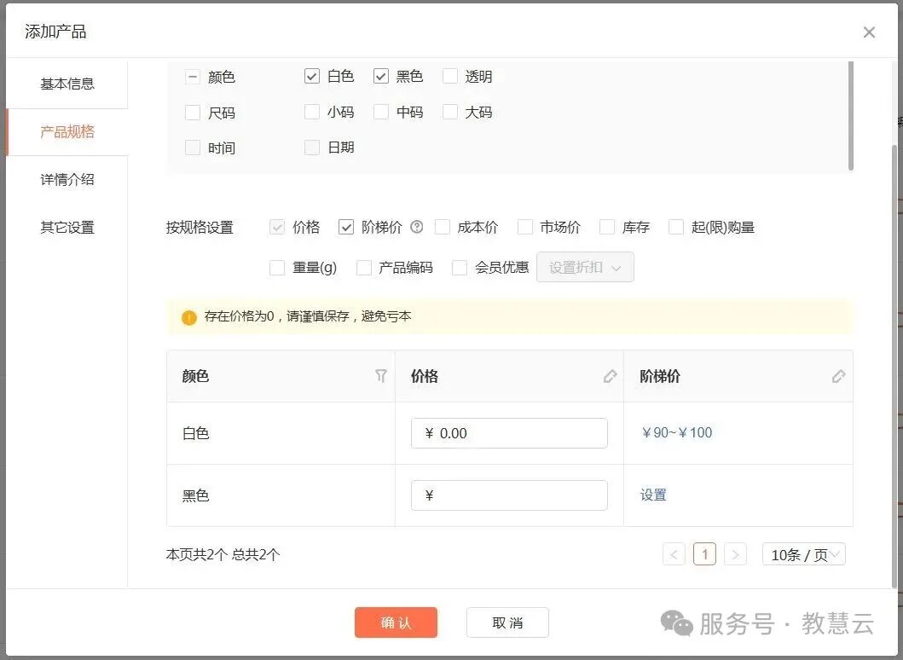
Task: Open the 详情介绍 tab
Action: click(67, 180)
